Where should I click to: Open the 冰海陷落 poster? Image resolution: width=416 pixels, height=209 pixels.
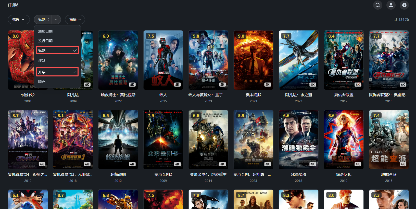[299, 139]
